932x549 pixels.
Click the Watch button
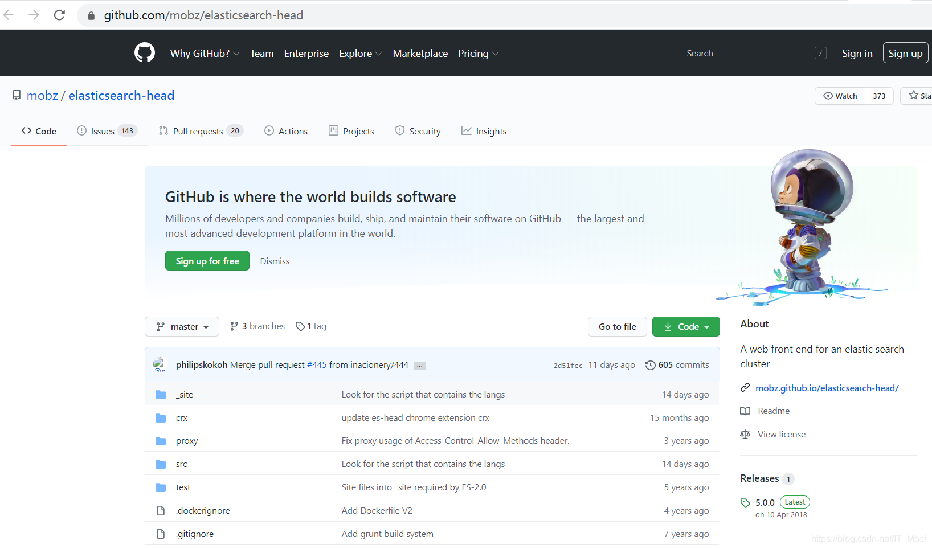point(840,96)
